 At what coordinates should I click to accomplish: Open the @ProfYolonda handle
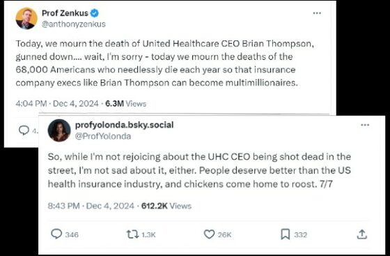point(103,136)
